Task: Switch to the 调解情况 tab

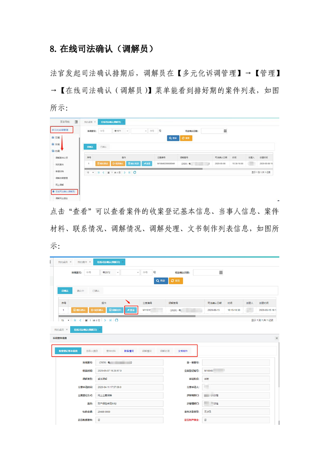Action: (x=147, y=351)
